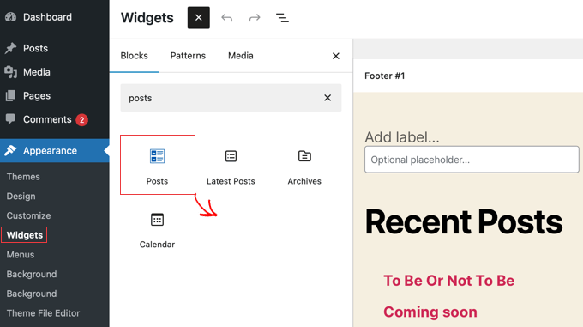The height and width of the screenshot is (327, 583).
Task: Open Customize submenu item
Action: (28, 215)
